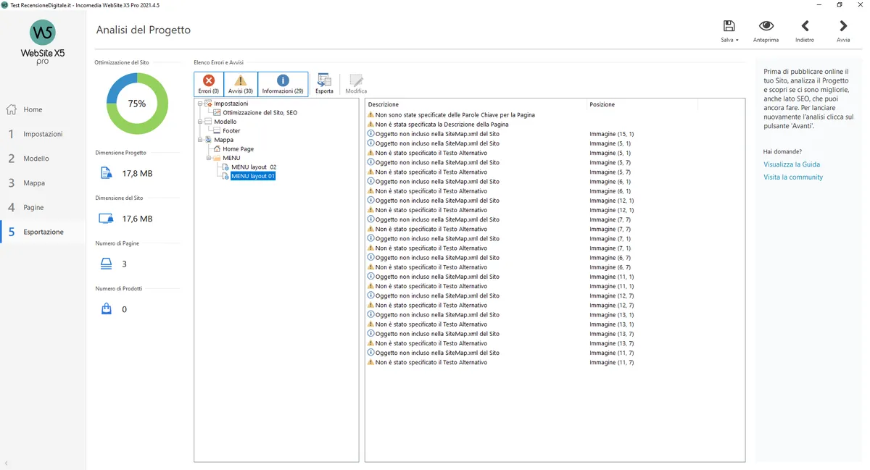This screenshot has height=470, width=870.
Task: Open the Visita la community link
Action: [793, 177]
